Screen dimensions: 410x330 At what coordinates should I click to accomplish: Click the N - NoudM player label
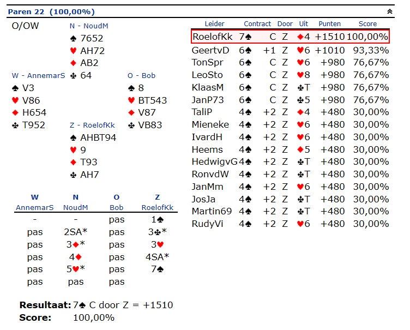89,26
